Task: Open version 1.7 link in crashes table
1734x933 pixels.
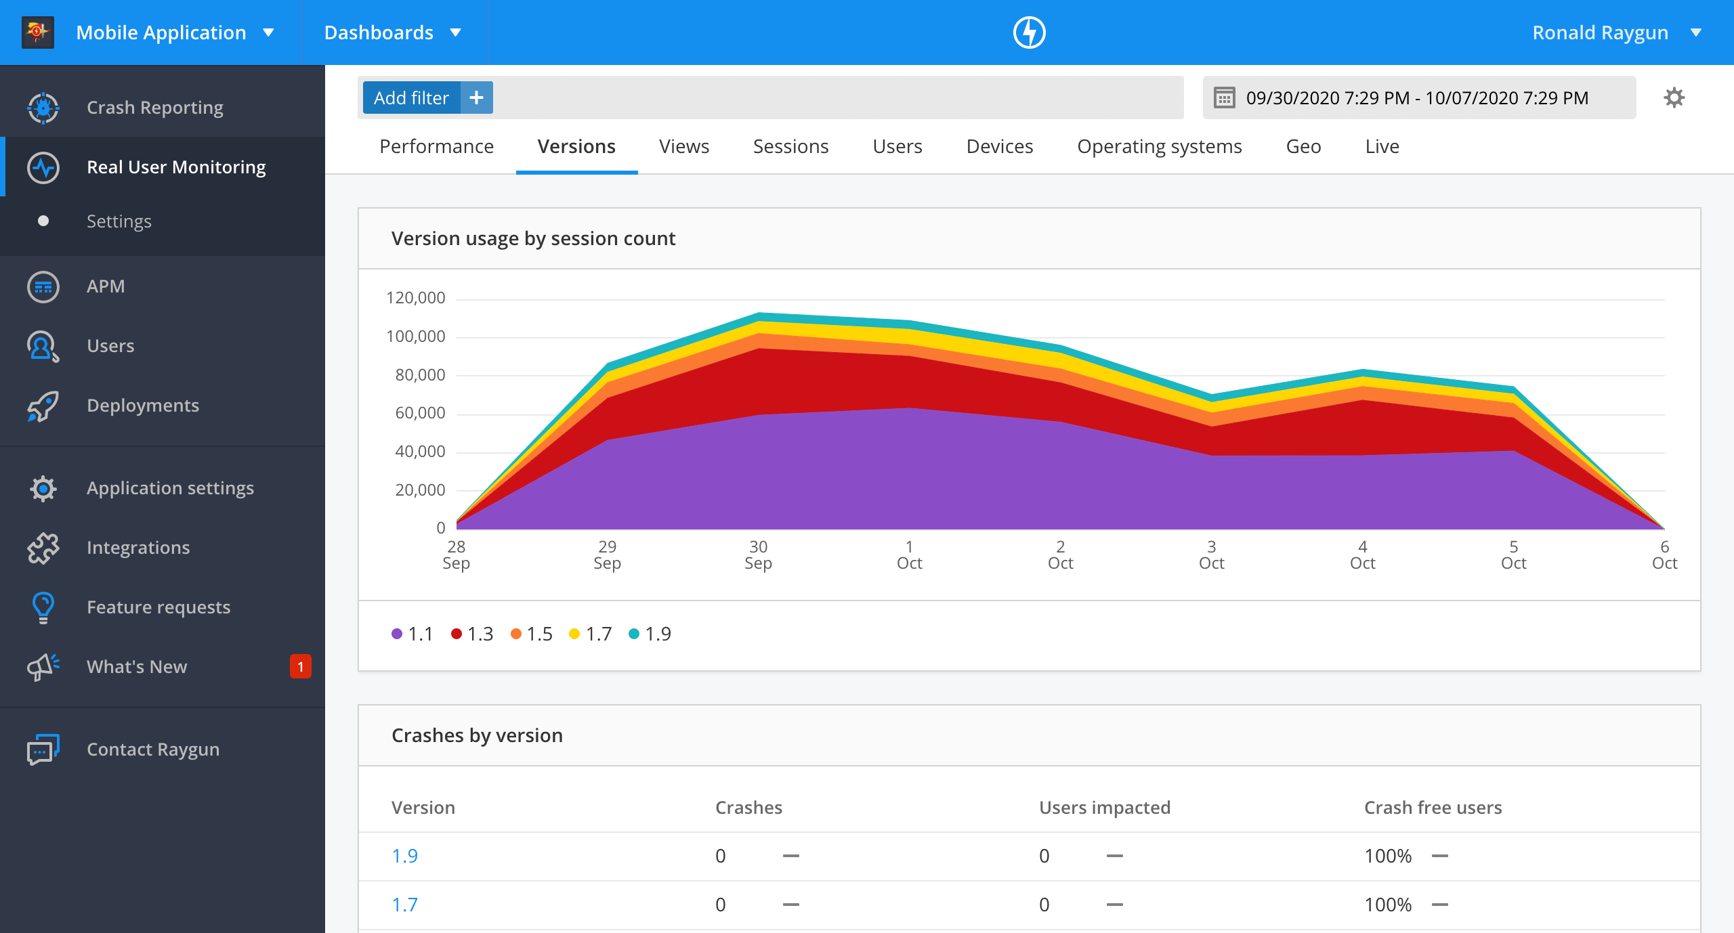Action: coord(404,905)
